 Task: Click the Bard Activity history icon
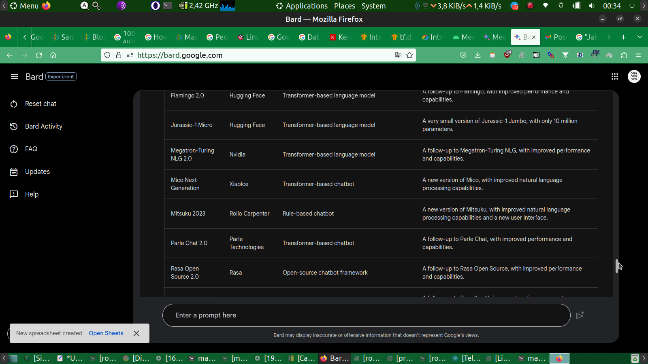(x=14, y=127)
